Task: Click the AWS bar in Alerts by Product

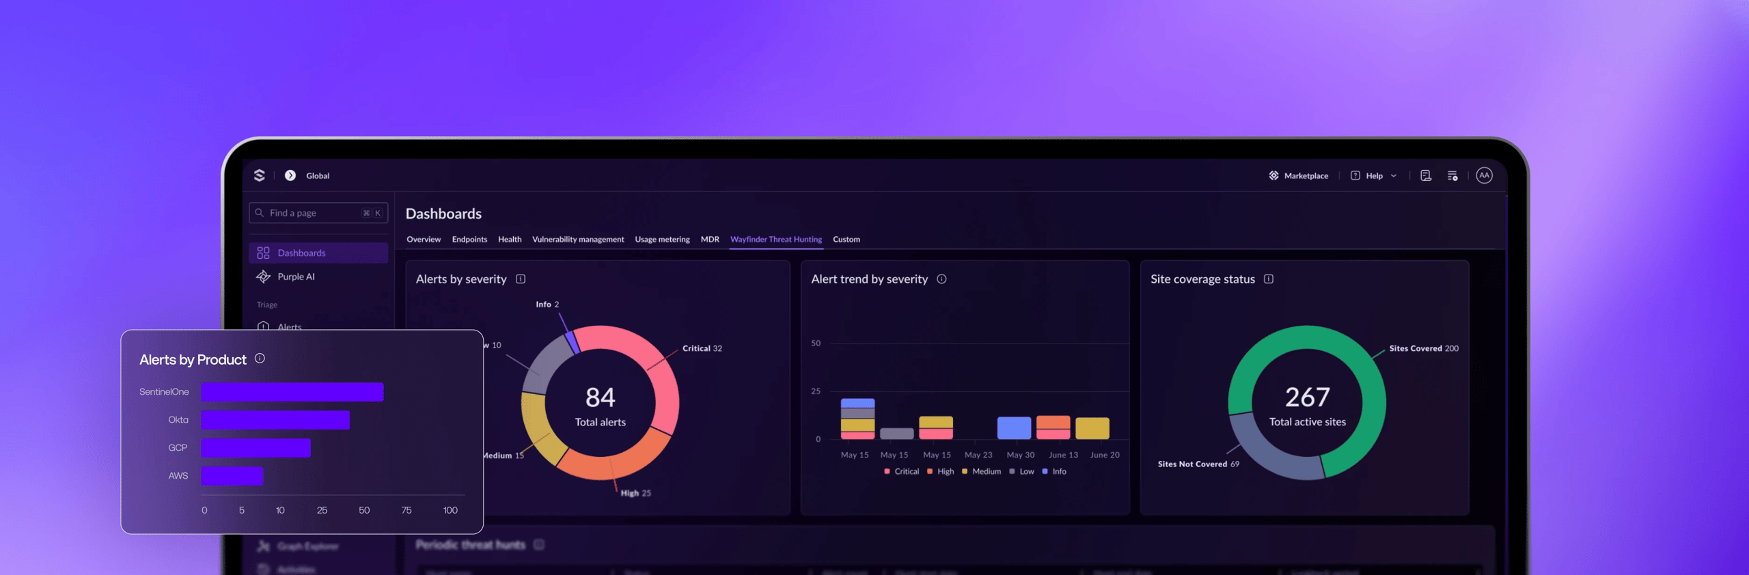Action: 232,476
